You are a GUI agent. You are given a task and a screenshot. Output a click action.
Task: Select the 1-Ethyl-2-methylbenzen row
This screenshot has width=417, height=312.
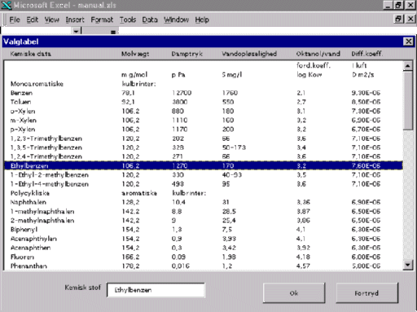204,175
